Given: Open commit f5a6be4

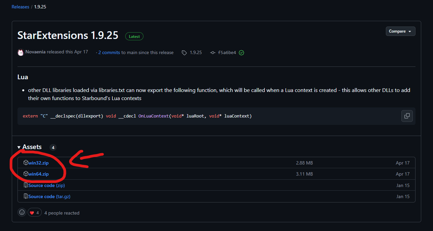Looking at the screenshot, I should click(227, 53).
